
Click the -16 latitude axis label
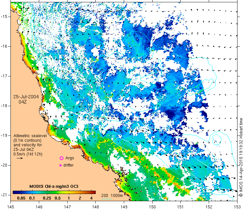tap(4, 46)
